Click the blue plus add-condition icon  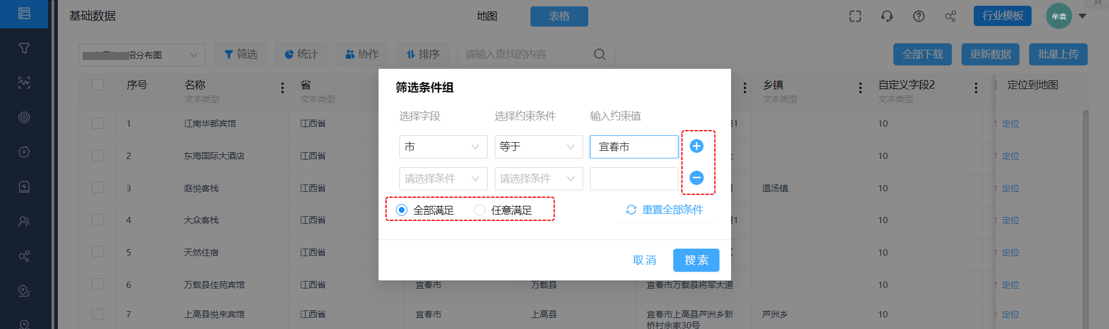[x=696, y=146]
